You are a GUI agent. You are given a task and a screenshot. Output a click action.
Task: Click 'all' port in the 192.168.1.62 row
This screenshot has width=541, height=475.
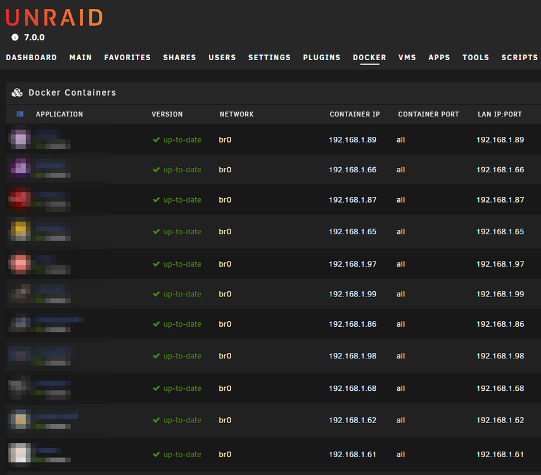pos(400,420)
